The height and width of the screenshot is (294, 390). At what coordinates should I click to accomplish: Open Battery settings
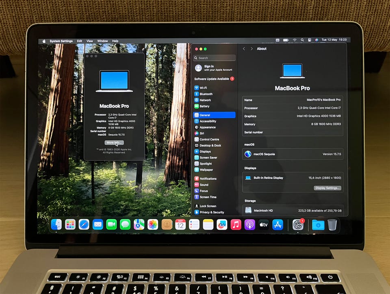coord(202,106)
